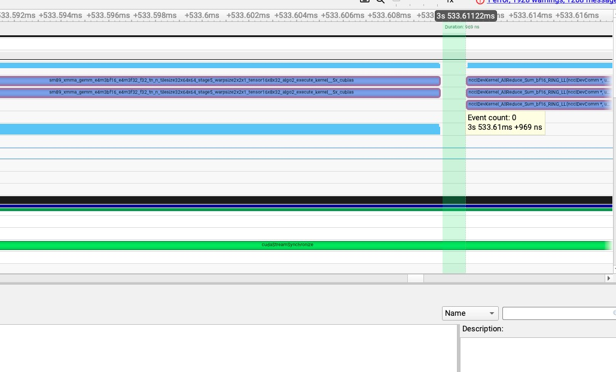
Task: Click the Description label in details pane
Action: pyautogui.click(x=483, y=329)
